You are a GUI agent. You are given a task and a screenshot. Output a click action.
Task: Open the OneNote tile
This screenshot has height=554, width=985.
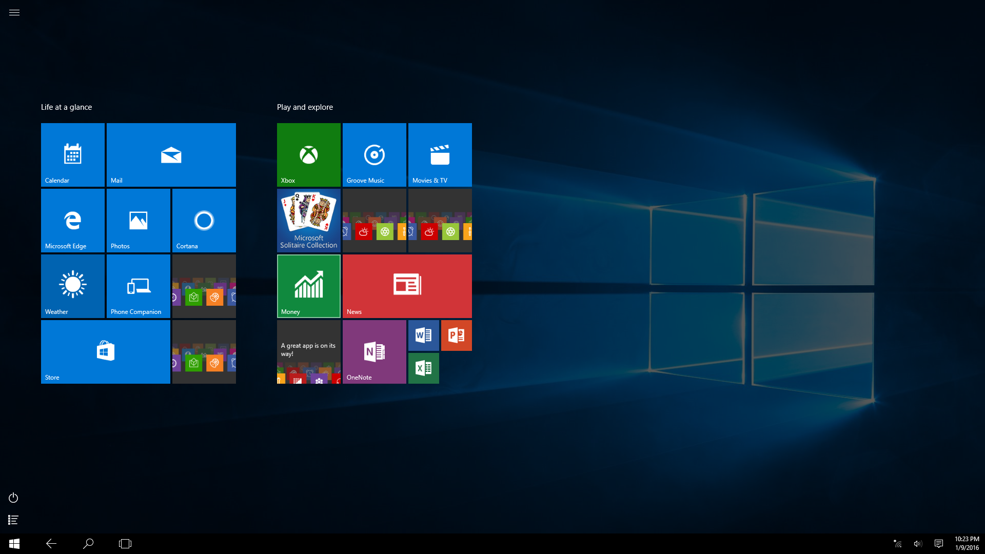point(375,352)
